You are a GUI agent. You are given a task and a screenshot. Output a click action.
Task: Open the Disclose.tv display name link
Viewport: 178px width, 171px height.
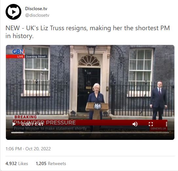[36, 9]
